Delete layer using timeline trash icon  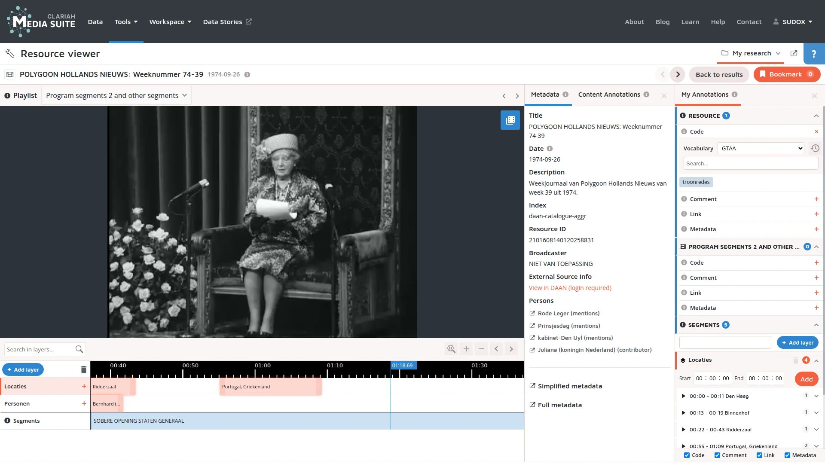coord(84,369)
